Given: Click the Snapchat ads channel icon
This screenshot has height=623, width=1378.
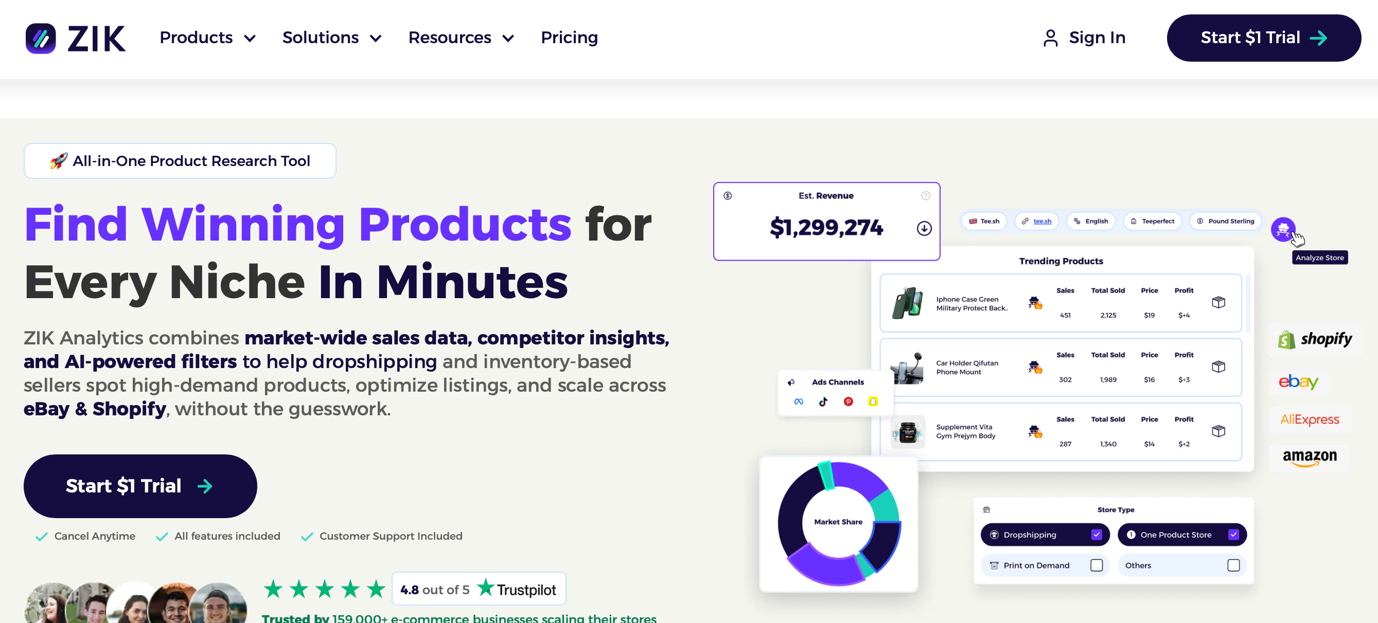Looking at the screenshot, I should 873,402.
